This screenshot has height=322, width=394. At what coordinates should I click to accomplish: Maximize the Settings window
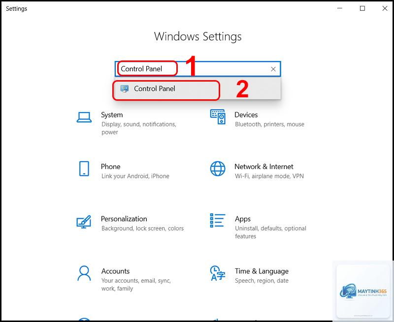click(x=362, y=8)
